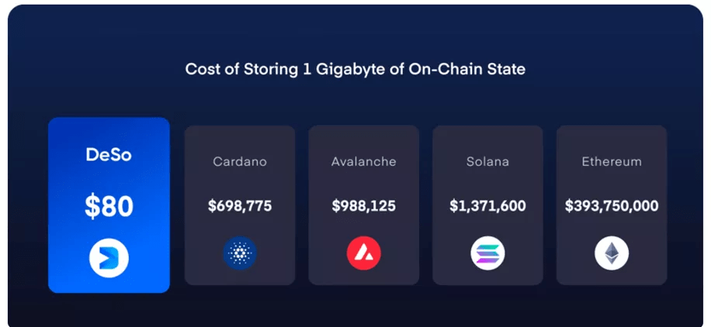Select the DeSo $80 price text
Image resolution: width=711 pixels, height=327 pixels.
click(109, 206)
